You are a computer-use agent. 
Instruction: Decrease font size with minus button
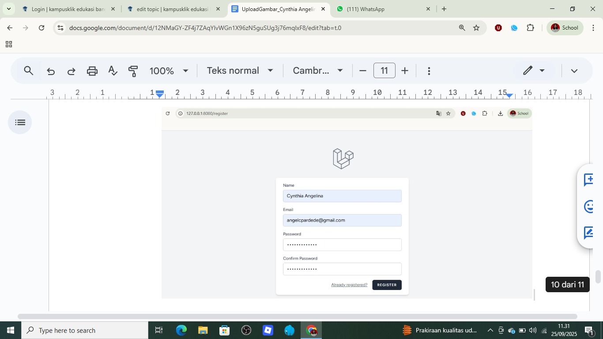363,71
